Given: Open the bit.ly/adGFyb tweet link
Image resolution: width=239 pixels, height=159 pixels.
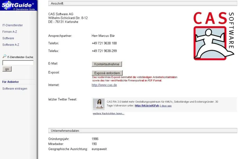Looking at the screenshot, I should (x=147, y=105).
